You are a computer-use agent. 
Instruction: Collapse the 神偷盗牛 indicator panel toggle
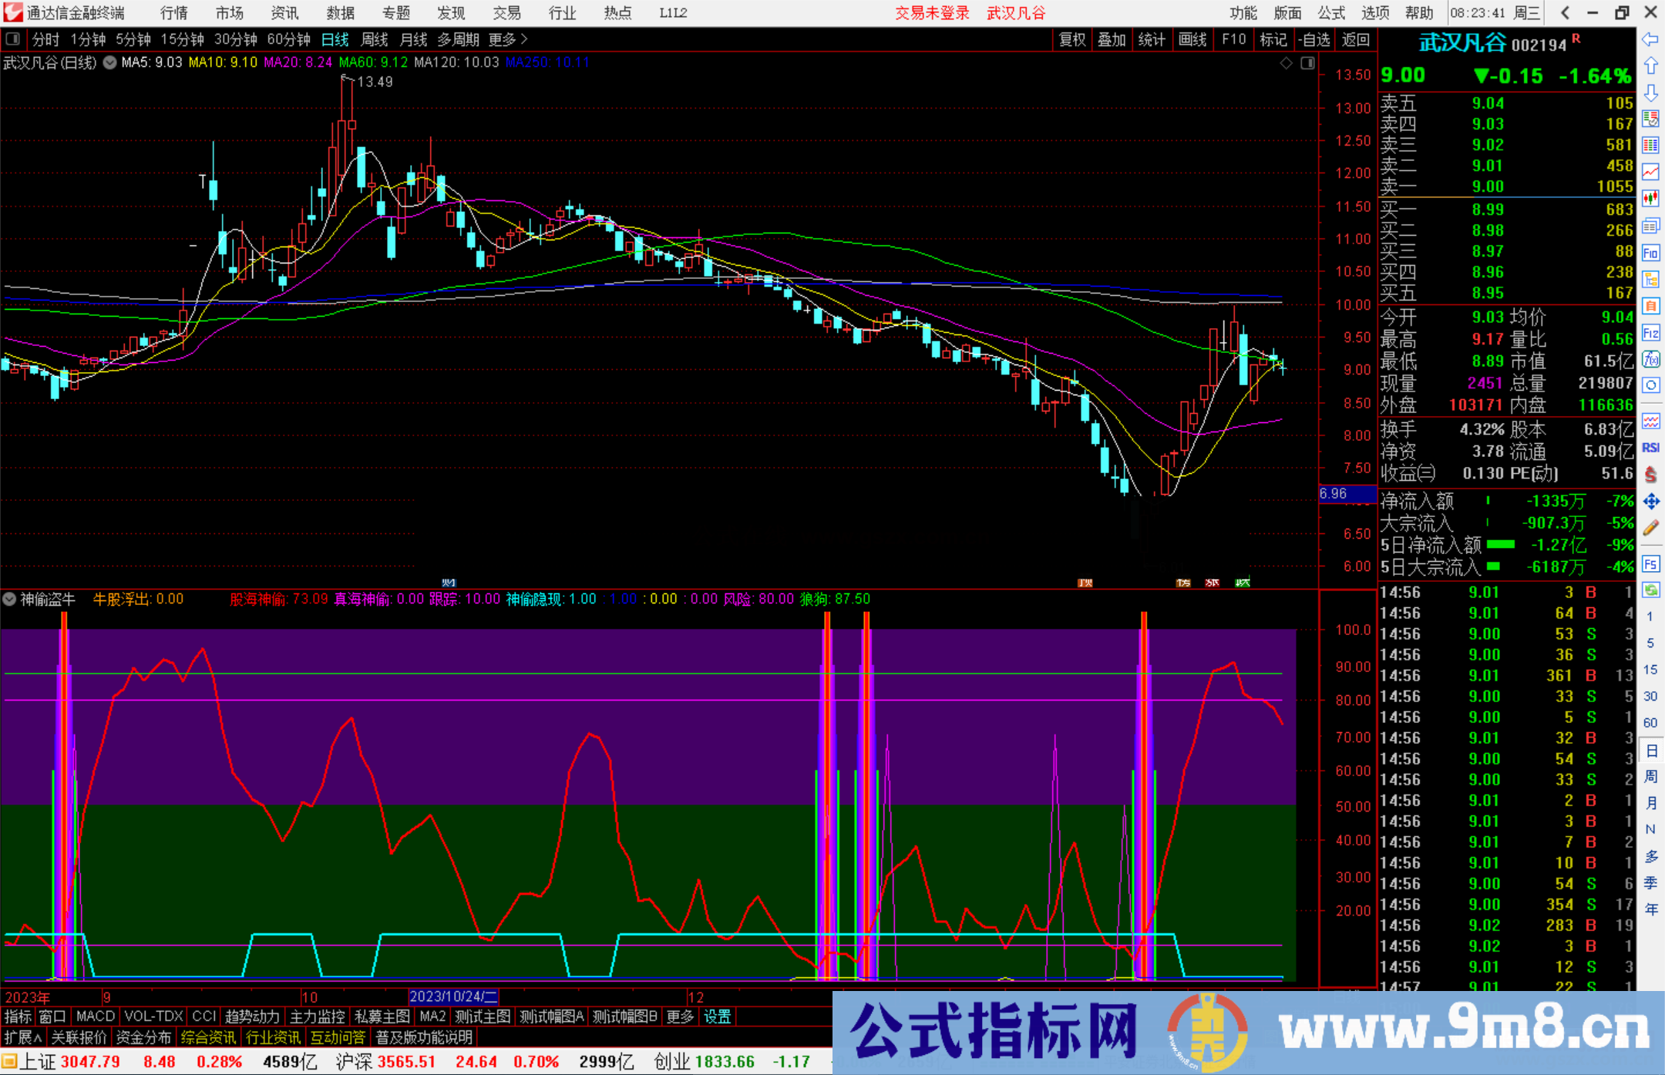coord(8,599)
